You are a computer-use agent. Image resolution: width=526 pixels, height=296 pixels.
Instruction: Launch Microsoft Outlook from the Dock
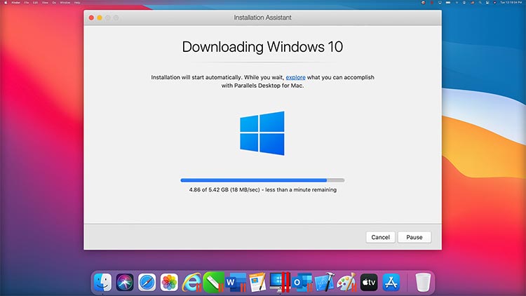302,282
